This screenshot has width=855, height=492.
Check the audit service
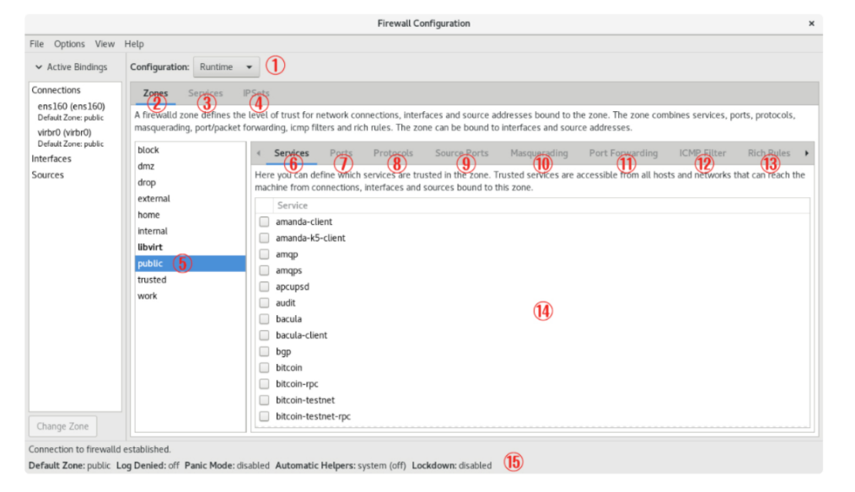265,303
